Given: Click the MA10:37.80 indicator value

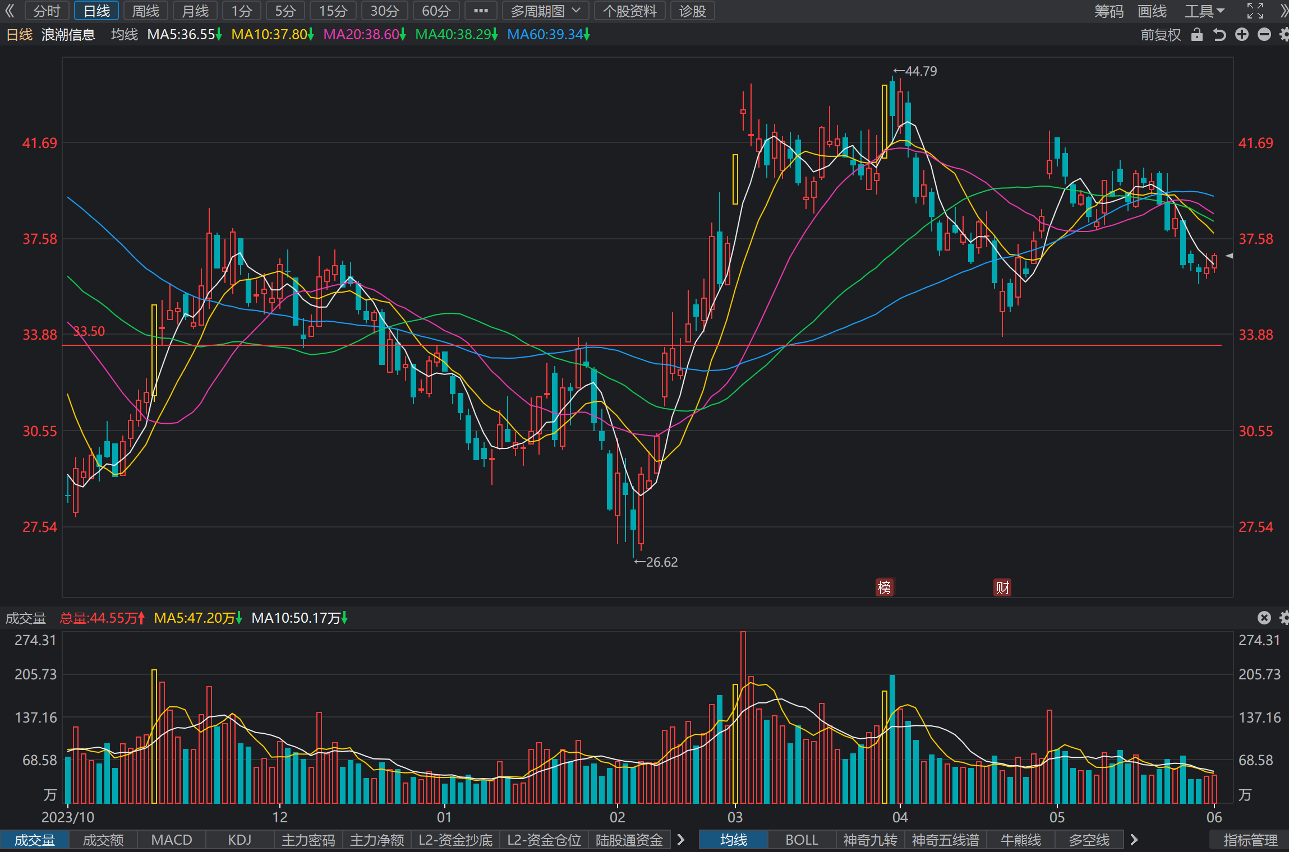Looking at the screenshot, I should [273, 35].
